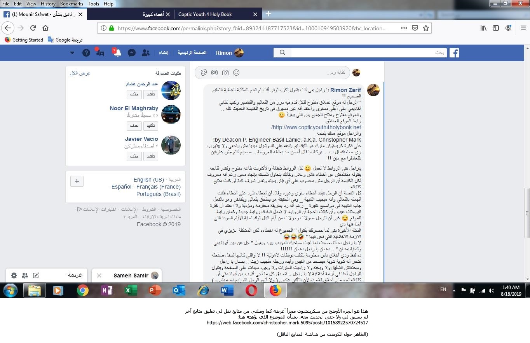Open the notifications bell icon
530x343 pixels.
117,53
